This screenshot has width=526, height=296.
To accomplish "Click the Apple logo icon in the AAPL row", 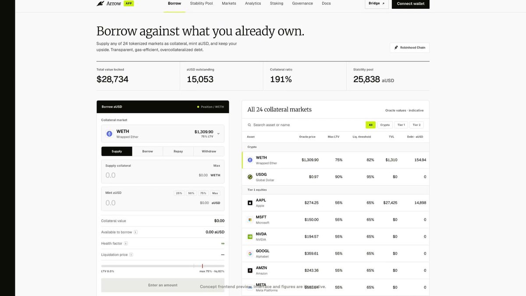I will 250,203.
